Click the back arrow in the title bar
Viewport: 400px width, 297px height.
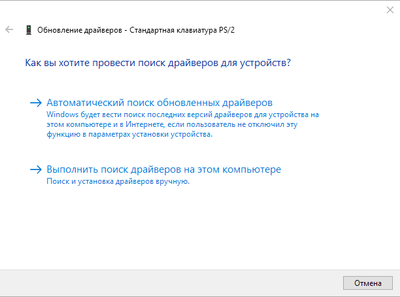click(x=9, y=30)
